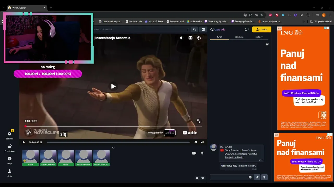This screenshot has width=334, height=187.
Task: Open the Pobieracz HD bookmark
Action: [134, 21]
